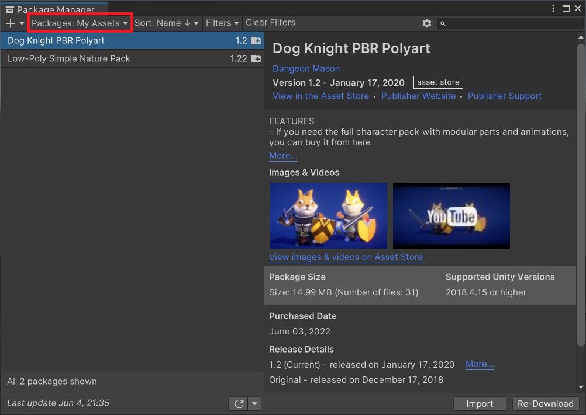The height and width of the screenshot is (415, 586).
Task: Open the add package dropdown arrow
Action: tap(22, 23)
